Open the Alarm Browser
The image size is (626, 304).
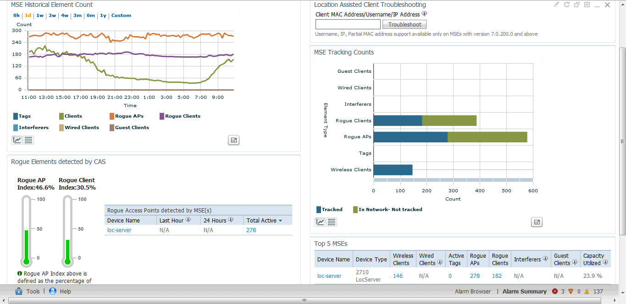pyautogui.click(x=473, y=292)
